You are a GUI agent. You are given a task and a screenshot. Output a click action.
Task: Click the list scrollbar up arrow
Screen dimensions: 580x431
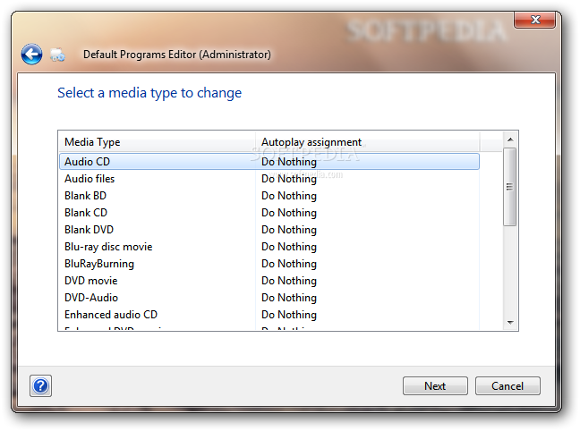pos(510,139)
